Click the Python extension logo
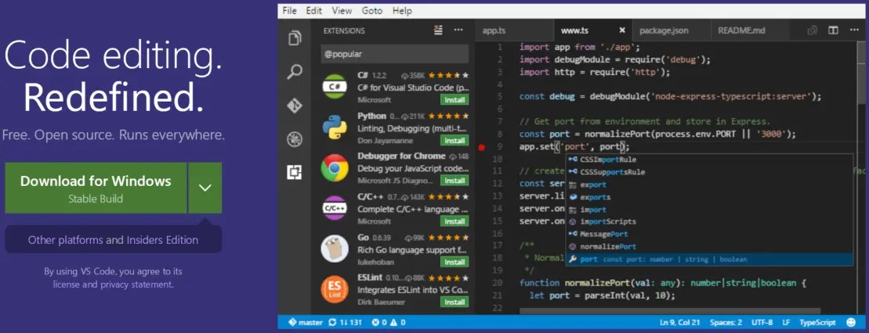Screen dimensions: 869x333 point(335,127)
